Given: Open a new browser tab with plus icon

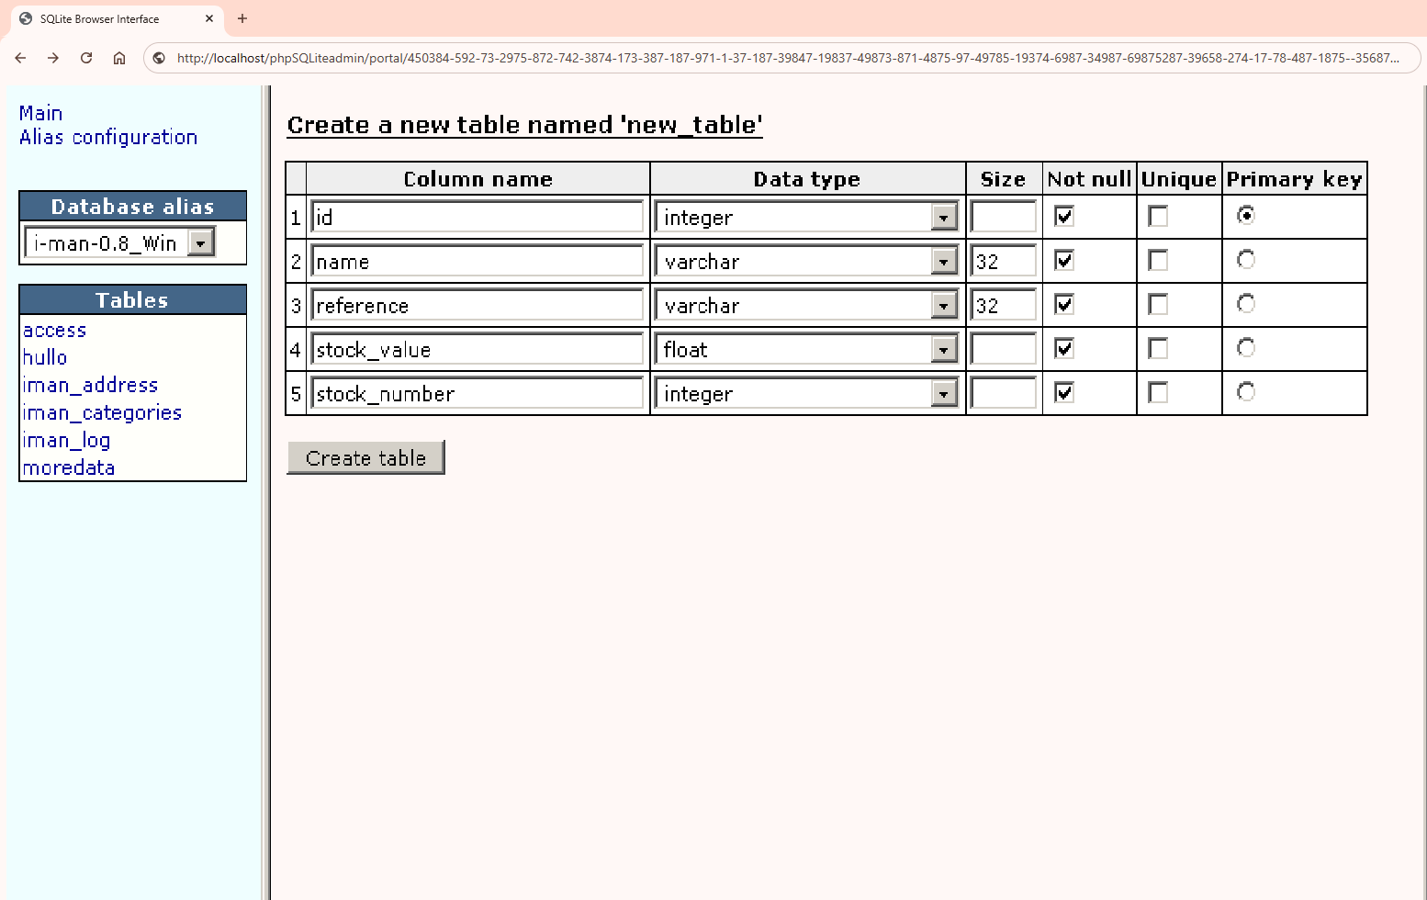Looking at the screenshot, I should point(242,18).
